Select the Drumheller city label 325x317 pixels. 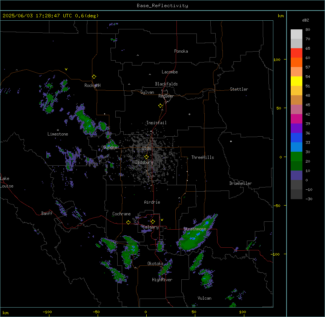[241, 183]
